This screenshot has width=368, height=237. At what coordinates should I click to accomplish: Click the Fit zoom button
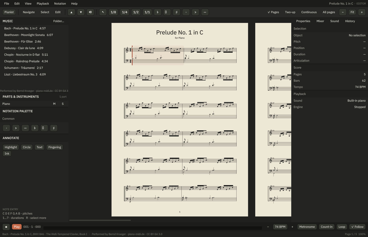352,12
